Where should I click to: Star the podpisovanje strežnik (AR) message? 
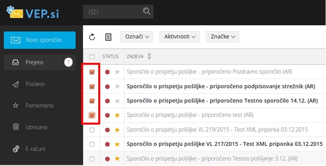pos(117,86)
